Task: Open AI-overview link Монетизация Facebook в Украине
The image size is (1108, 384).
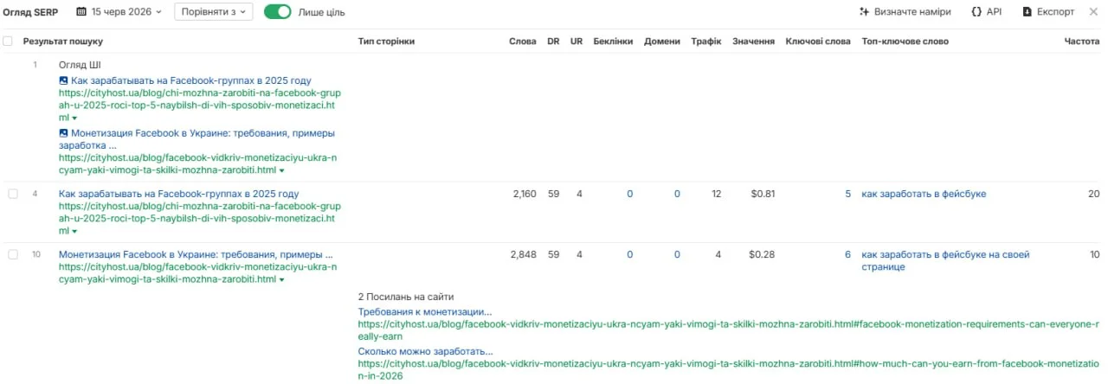Action: point(196,139)
